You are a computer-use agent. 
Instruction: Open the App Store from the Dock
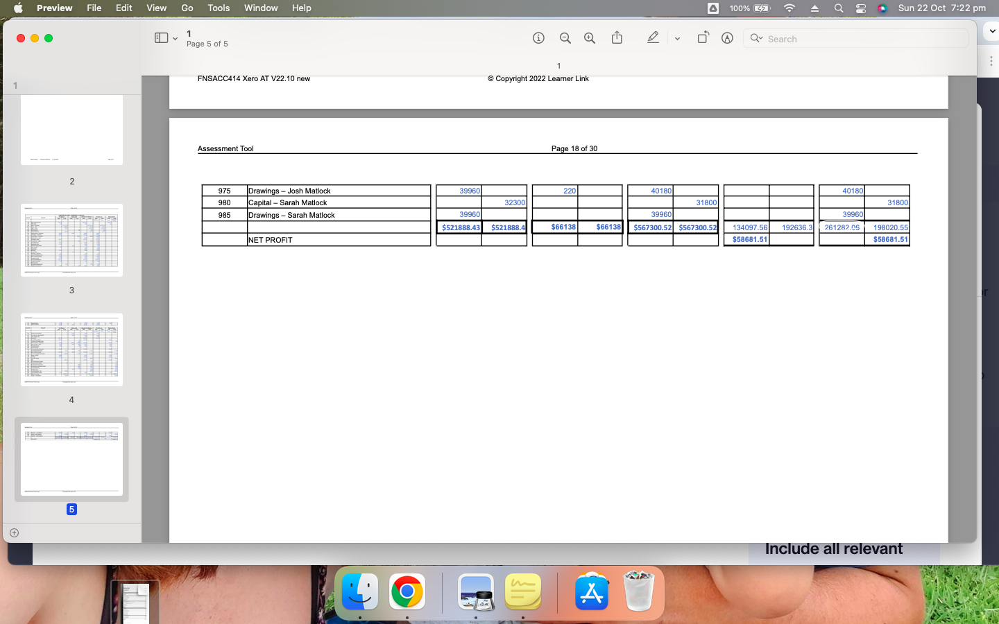click(x=592, y=593)
